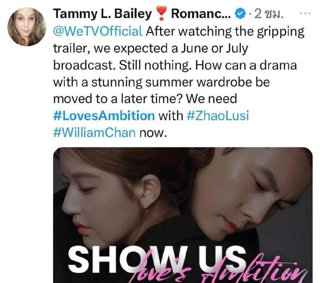Open the attached drama poster image
320x283 pixels.
pyautogui.click(x=183, y=215)
